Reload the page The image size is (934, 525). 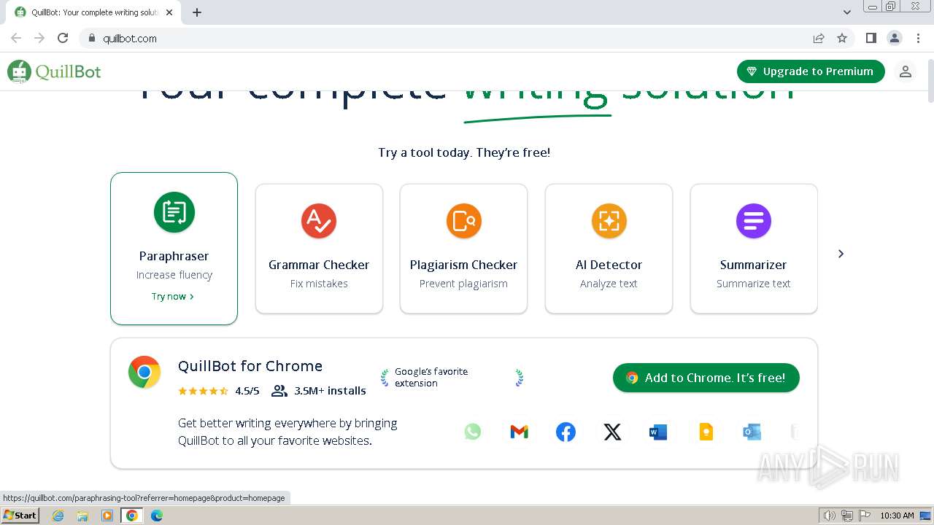[63, 38]
